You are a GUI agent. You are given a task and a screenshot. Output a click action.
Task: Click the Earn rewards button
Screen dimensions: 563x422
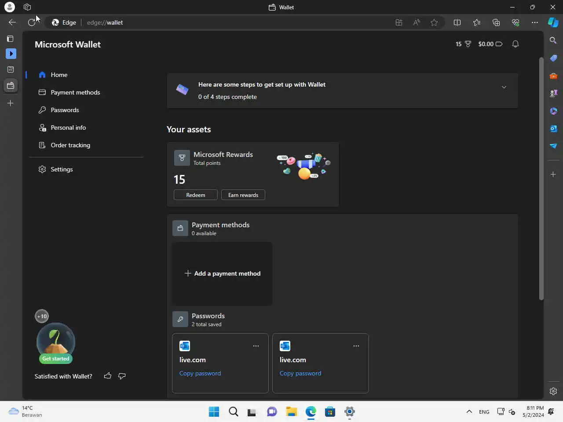click(x=243, y=195)
